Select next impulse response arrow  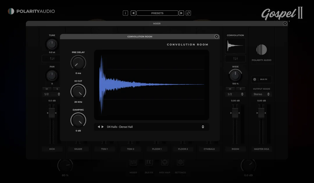102,127
